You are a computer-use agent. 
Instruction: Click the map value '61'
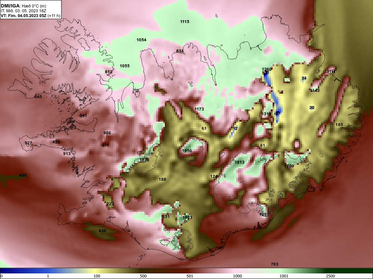(x=204, y=128)
